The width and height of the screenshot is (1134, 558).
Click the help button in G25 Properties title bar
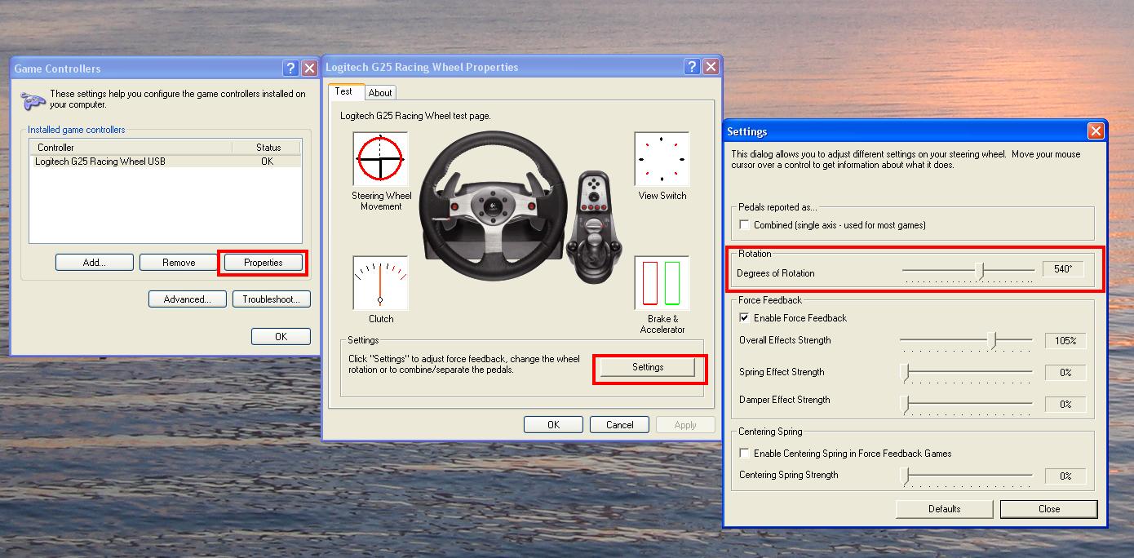coord(692,67)
